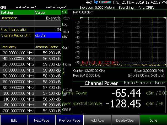This screenshot has height=125, width=167.
Task: Click the battery status icon
Action: (105, 2)
